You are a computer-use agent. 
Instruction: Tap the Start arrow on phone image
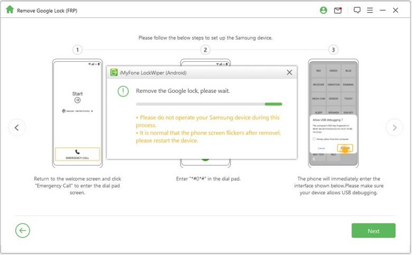pyautogui.click(x=78, y=100)
